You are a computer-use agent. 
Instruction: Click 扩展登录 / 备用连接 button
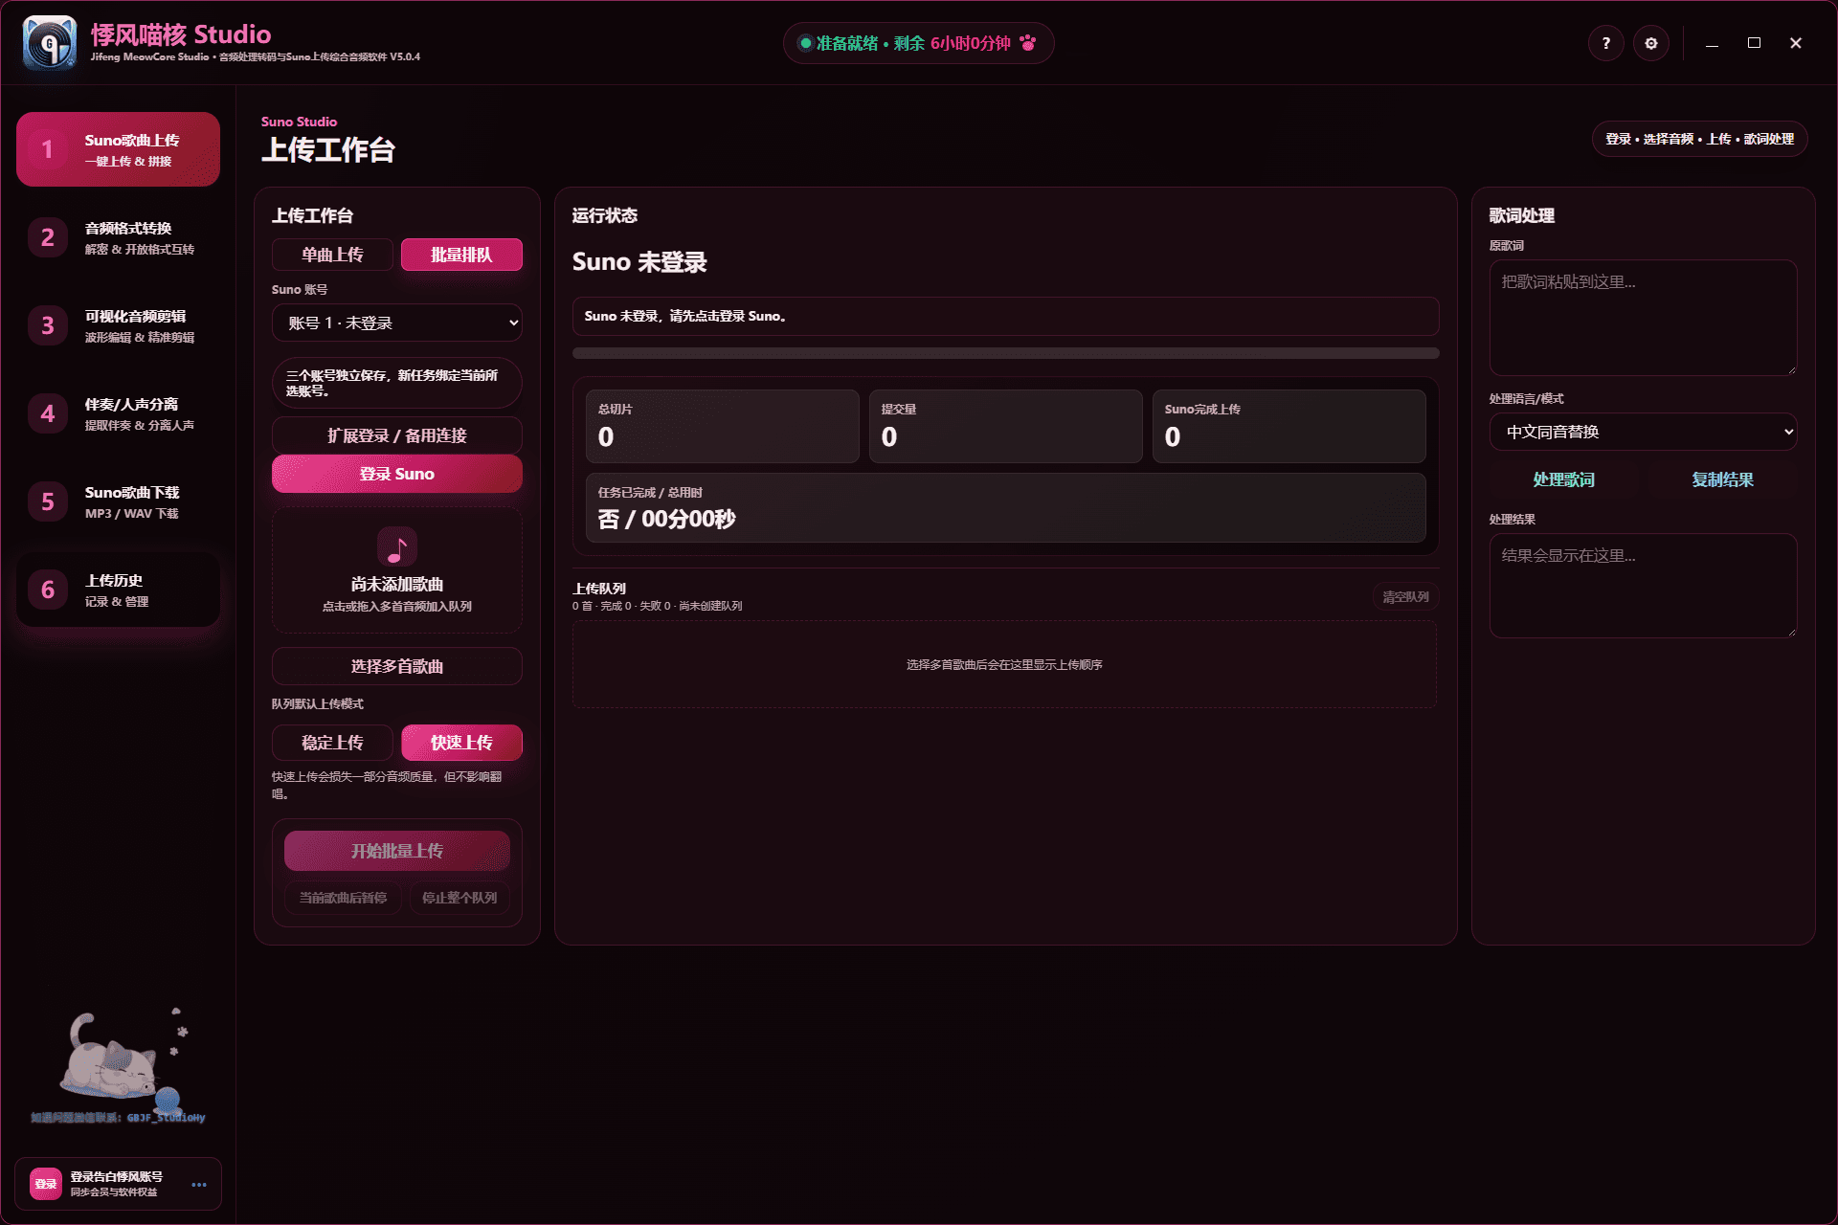click(x=397, y=435)
